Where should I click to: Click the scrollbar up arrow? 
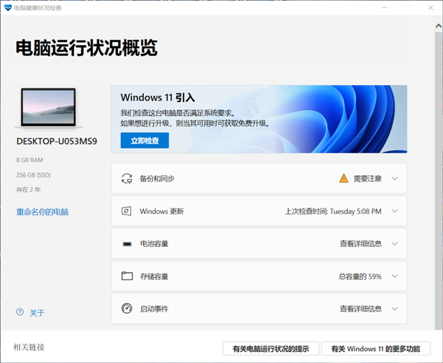coord(439,26)
